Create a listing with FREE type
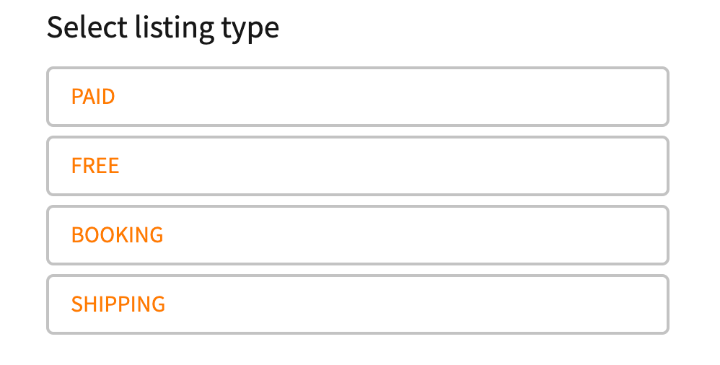Image resolution: width=720 pixels, height=365 pixels. (x=358, y=166)
